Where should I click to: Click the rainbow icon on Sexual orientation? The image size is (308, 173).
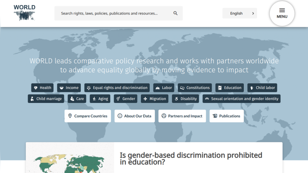[x=207, y=98]
